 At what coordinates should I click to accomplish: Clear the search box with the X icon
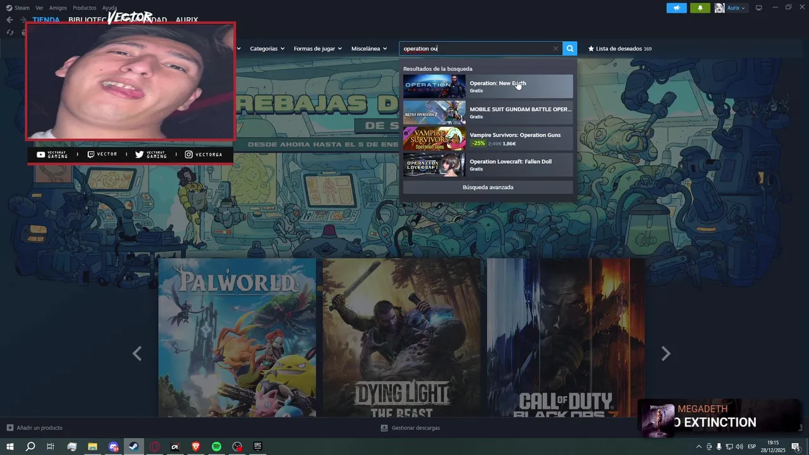pyautogui.click(x=556, y=49)
